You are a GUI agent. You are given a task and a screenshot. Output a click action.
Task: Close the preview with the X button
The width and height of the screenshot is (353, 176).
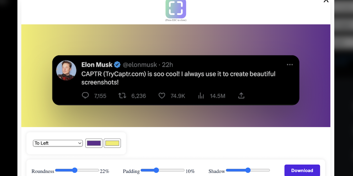tap(326, 1)
